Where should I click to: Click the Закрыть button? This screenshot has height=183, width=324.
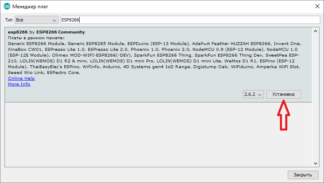303,175
